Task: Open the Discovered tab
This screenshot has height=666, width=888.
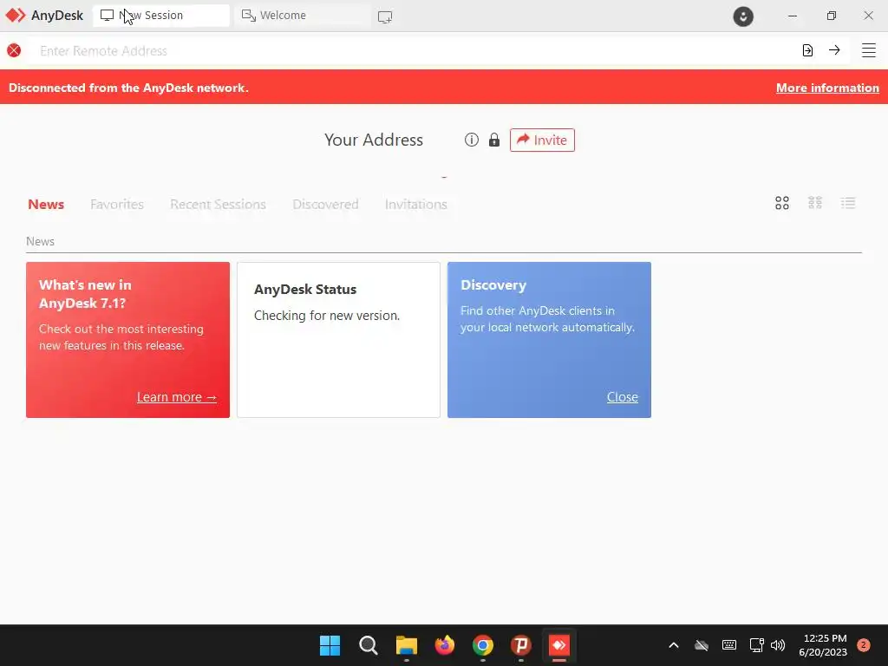Action: click(x=325, y=204)
